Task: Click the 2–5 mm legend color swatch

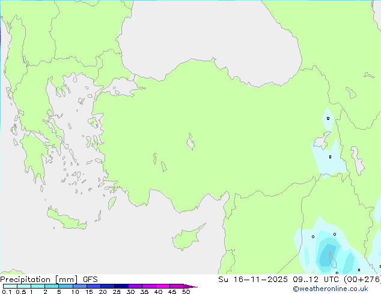Action: pos(52,286)
